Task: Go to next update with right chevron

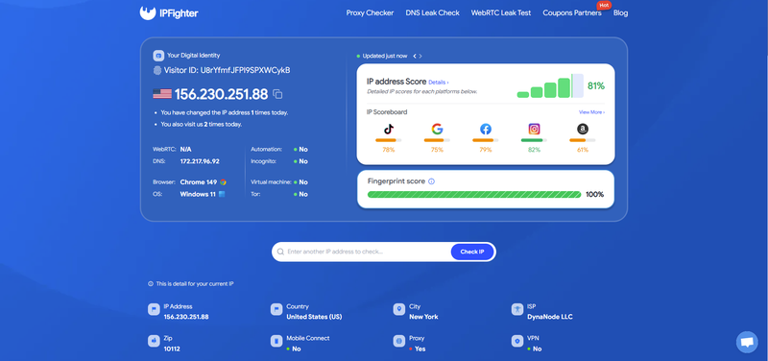Action: [420, 56]
